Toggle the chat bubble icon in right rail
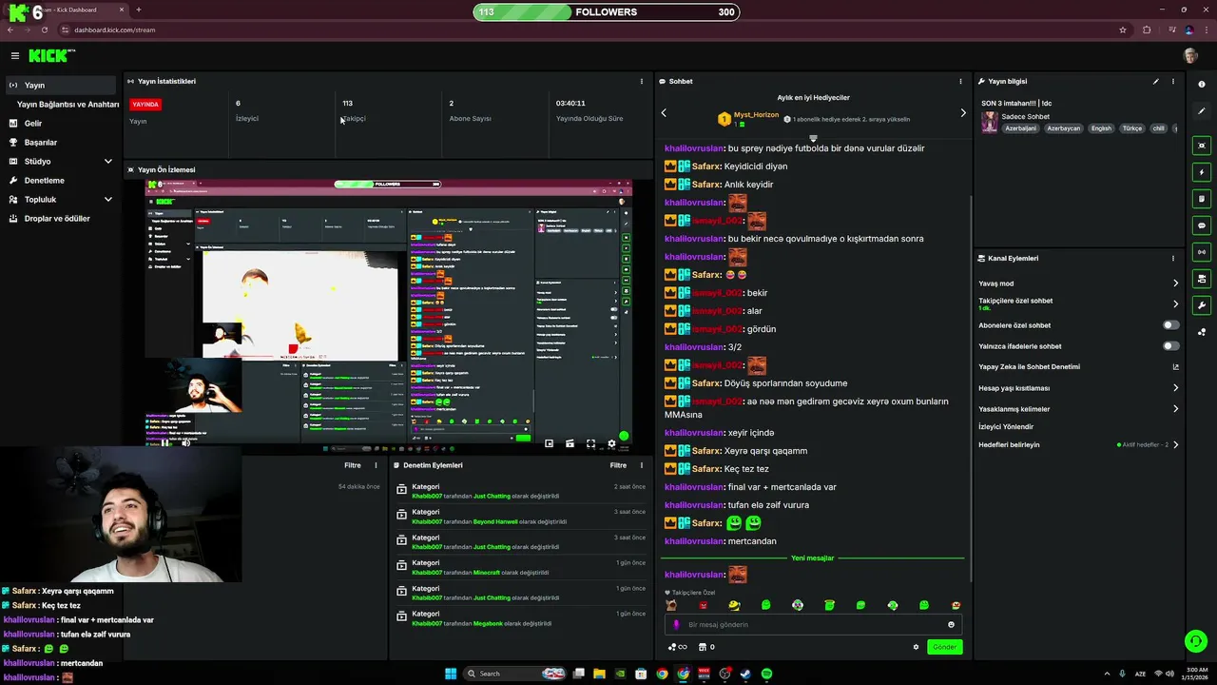 tap(1202, 225)
